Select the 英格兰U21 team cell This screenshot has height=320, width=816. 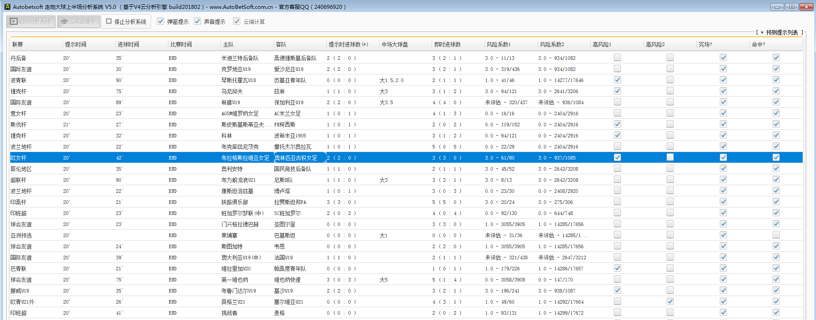tap(233, 302)
